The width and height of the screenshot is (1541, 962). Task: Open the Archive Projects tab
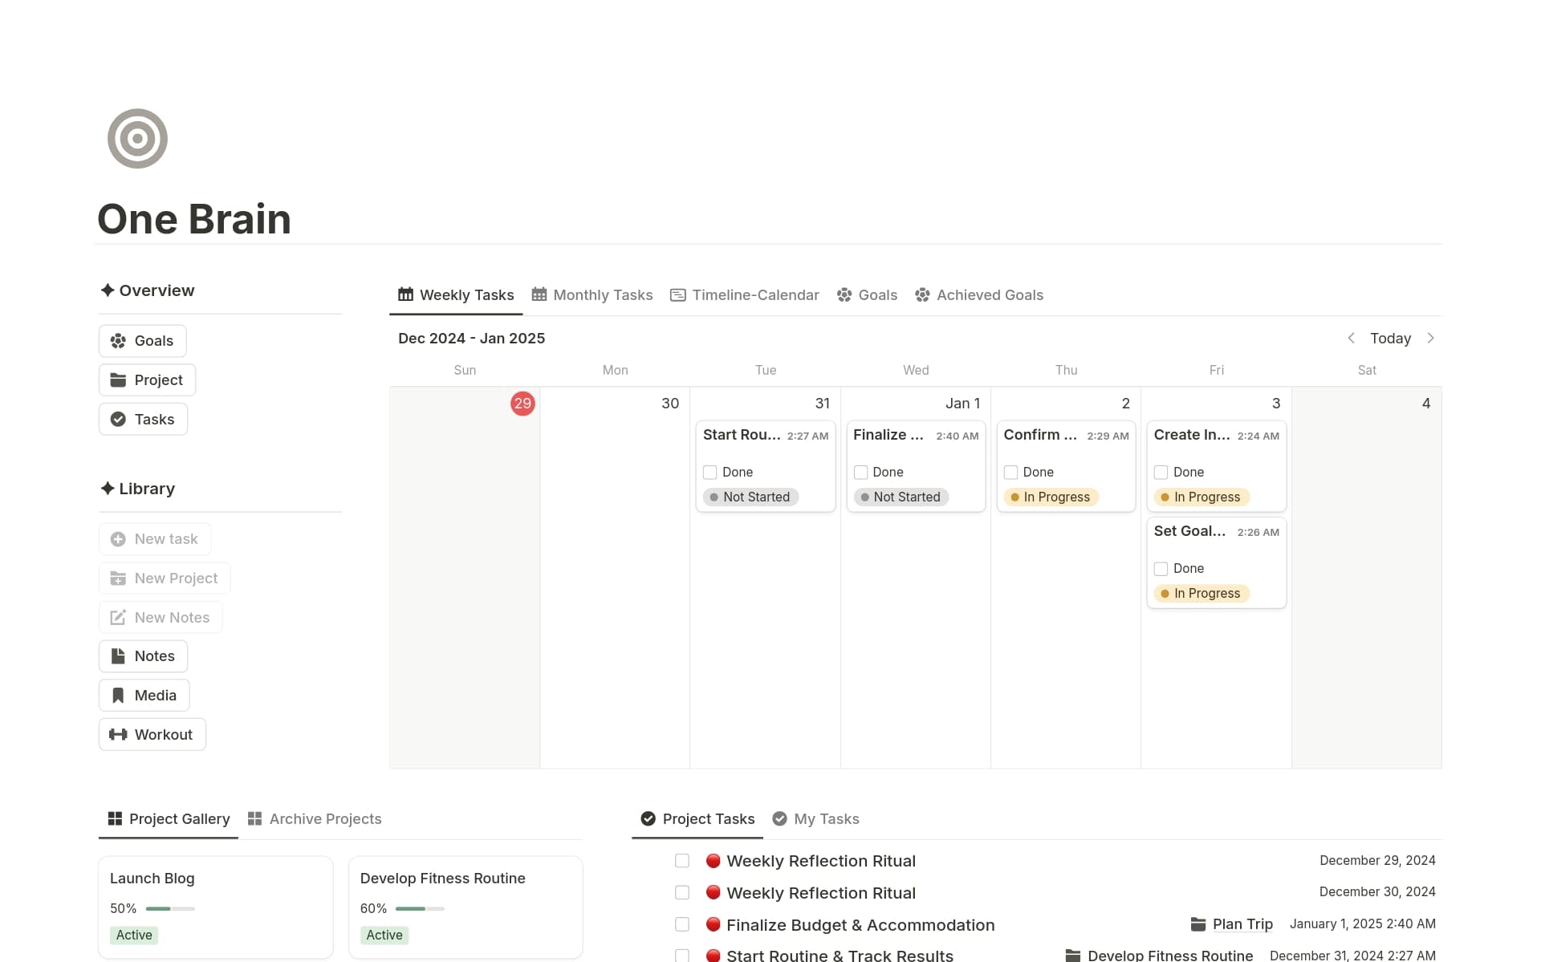324,818
